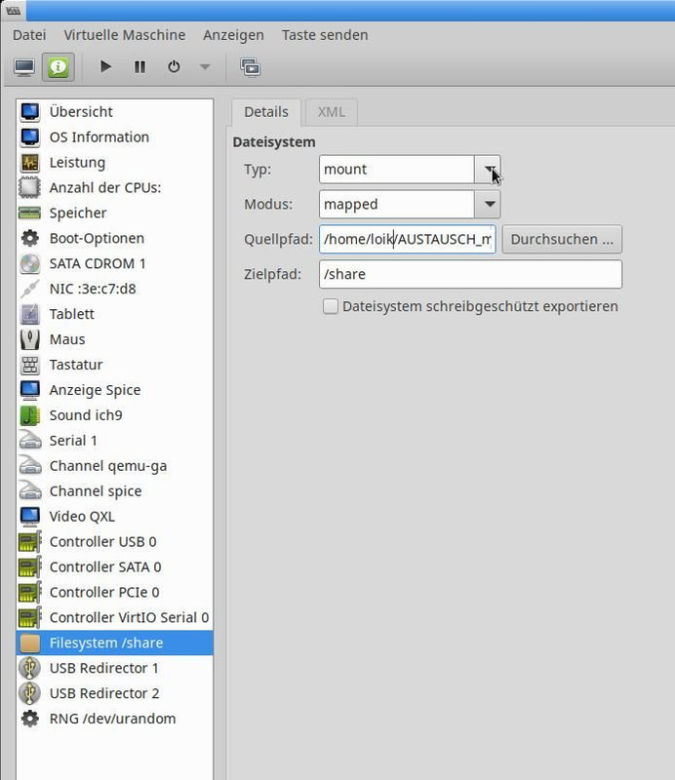Select the Controller USB 0 card icon
This screenshot has width=675, height=780.
click(x=30, y=542)
